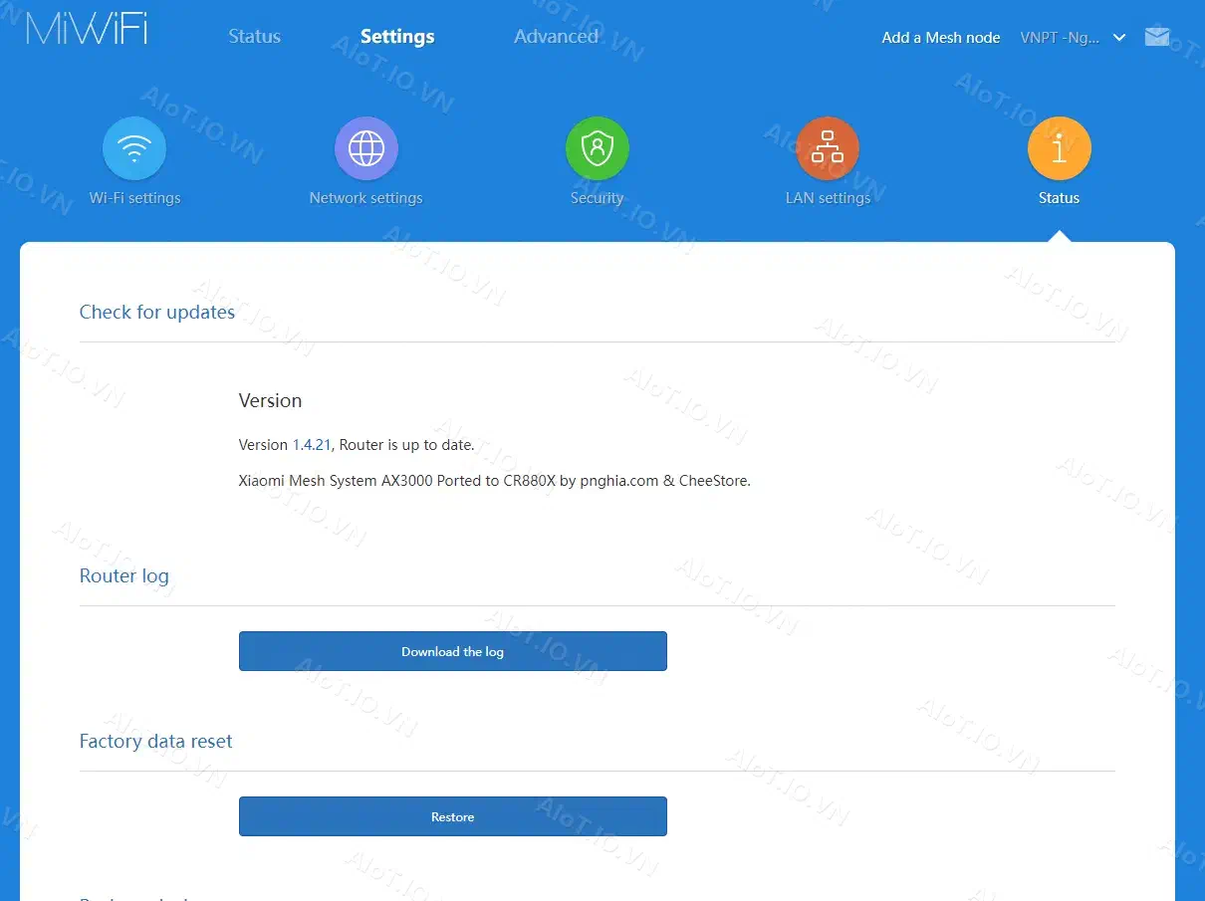Image resolution: width=1205 pixels, height=901 pixels.
Task: Download the router log
Action: click(453, 651)
